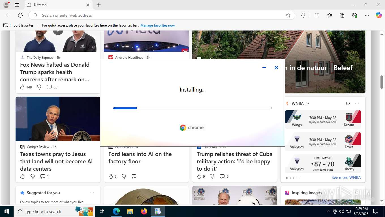
Task: Open the notification center icon
Action: [376, 211]
